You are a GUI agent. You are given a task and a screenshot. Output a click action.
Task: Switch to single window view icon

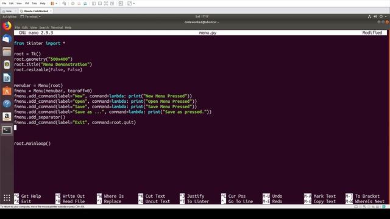pyautogui.click(x=100, y=4)
